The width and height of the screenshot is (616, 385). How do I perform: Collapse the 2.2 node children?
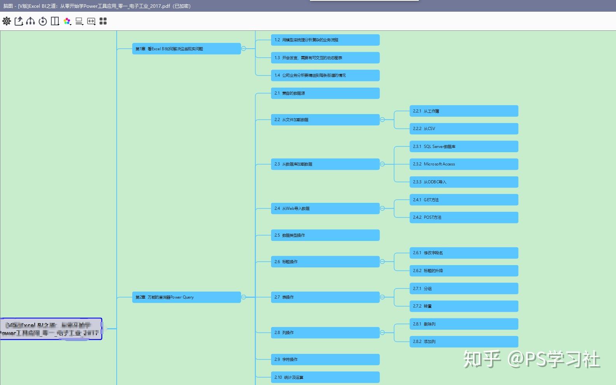[382, 120]
